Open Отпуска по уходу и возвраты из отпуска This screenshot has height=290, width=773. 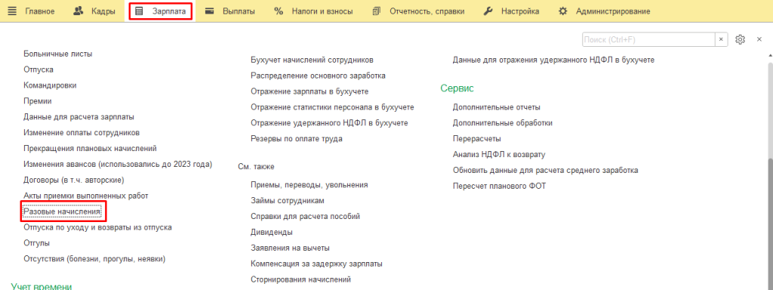(97, 227)
